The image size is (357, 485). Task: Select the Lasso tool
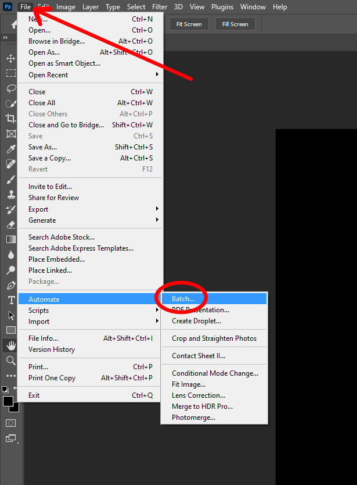pos(11,88)
